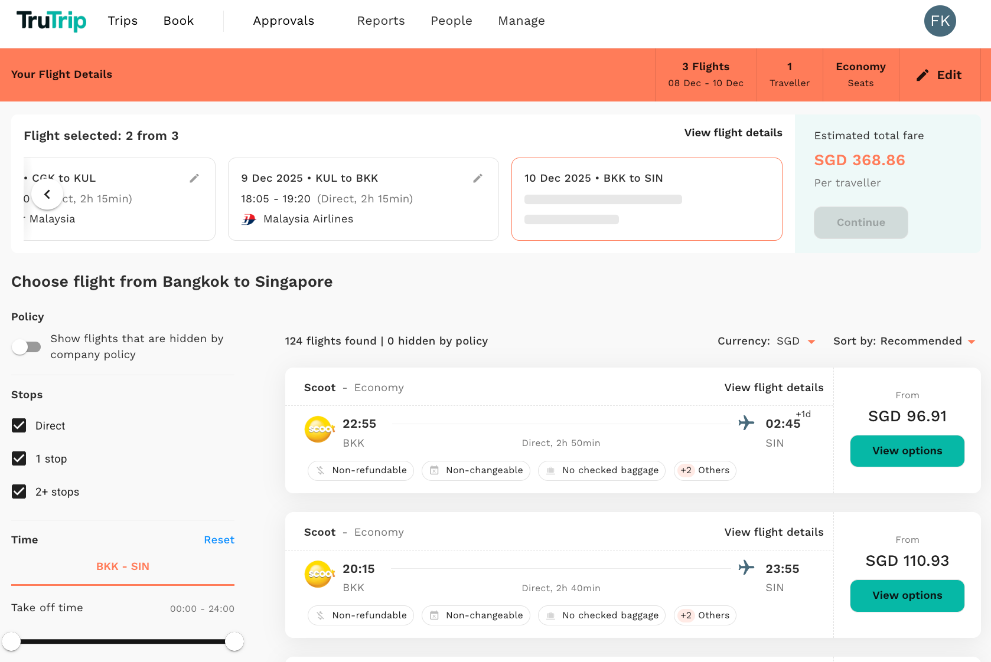This screenshot has height=662, width=991.
Task: Click Malaysia Airlines logo on the KUL to BKK card
Action: tap(249, 219)
